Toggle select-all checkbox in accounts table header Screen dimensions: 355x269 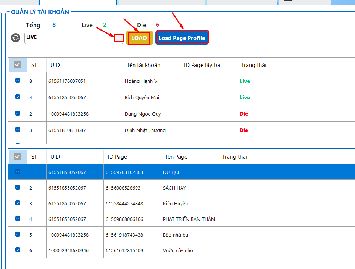tap(18, 65)
